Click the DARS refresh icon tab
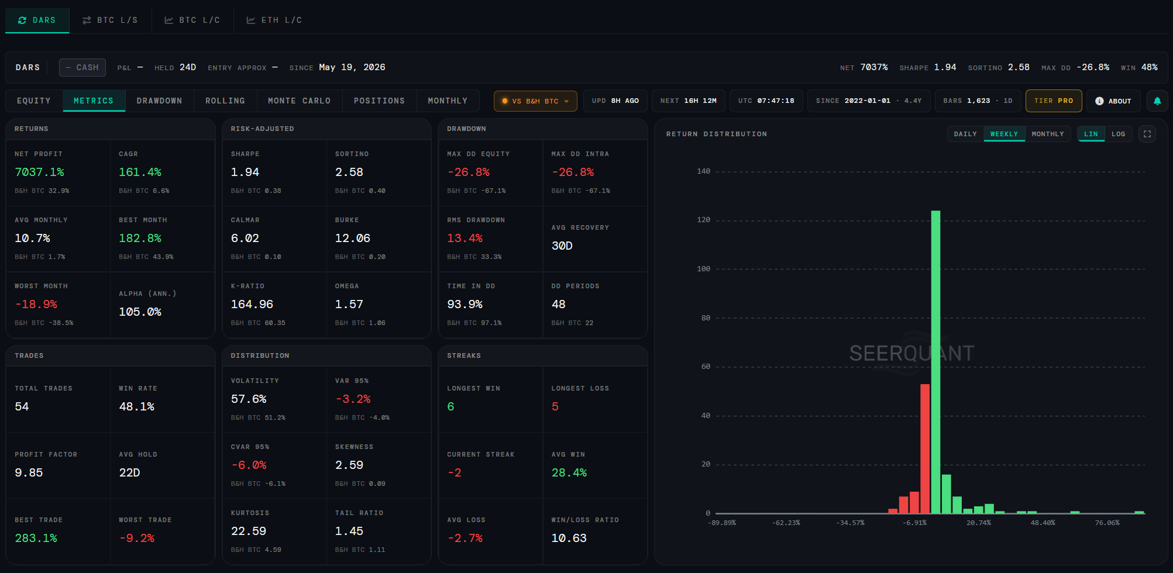The image size is (1173, 573). [22, 20]
